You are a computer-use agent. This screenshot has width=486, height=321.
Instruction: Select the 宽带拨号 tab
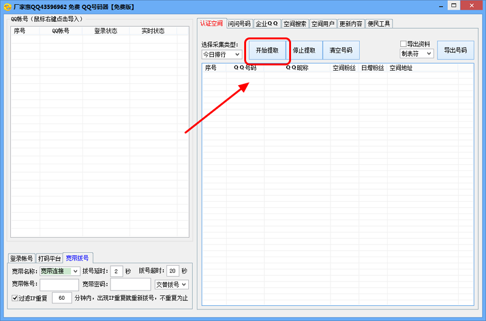tap(78, 258)
